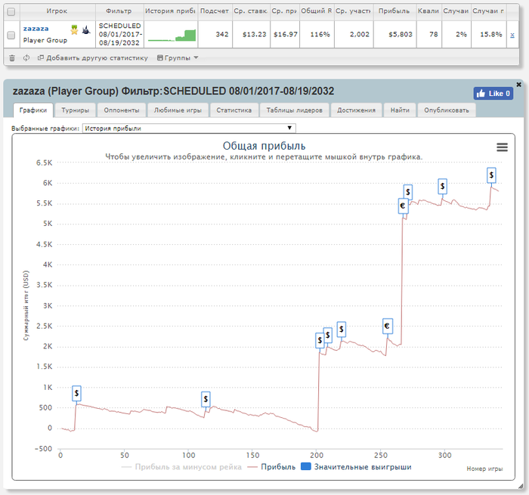This screenshot has height=495, width=529.
Task: Sort by the Игрок column header
Action: (57, 11)
